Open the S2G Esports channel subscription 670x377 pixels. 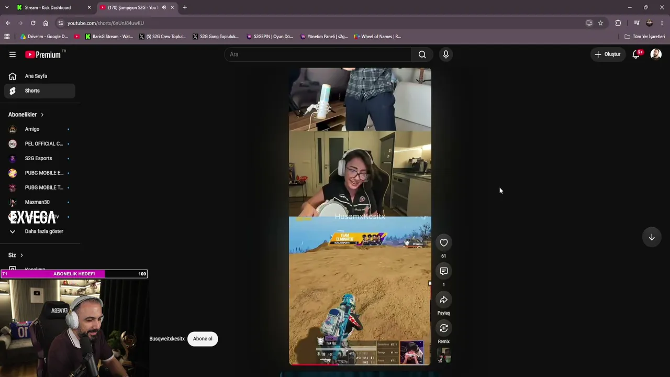[x=40, y=158]
